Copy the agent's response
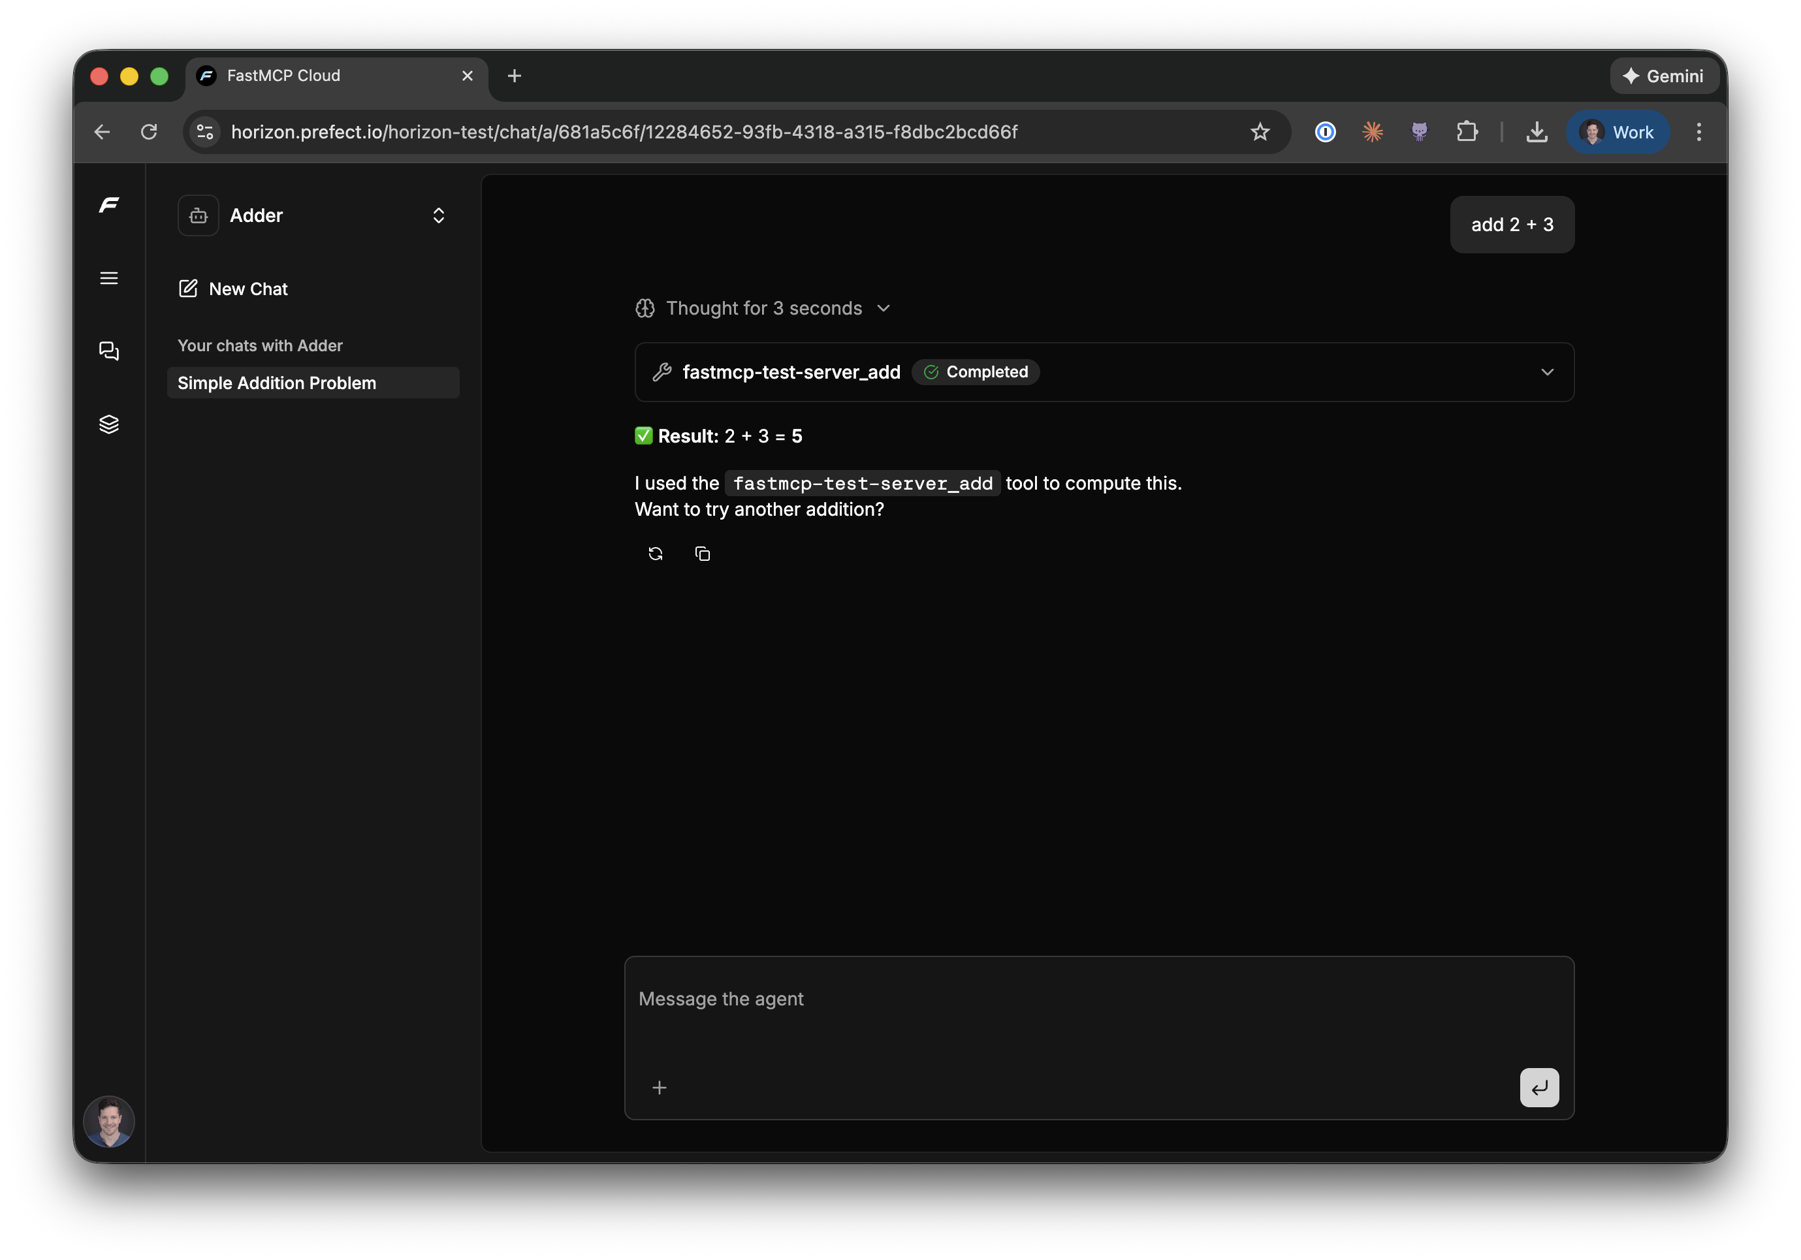This screenshot has width=1801, height=1260. pos(702,553)
